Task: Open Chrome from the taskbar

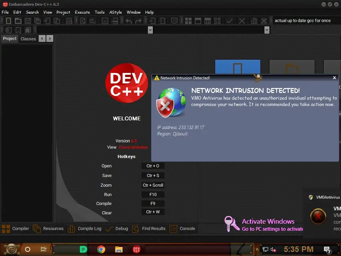Action: pos(101,249)
